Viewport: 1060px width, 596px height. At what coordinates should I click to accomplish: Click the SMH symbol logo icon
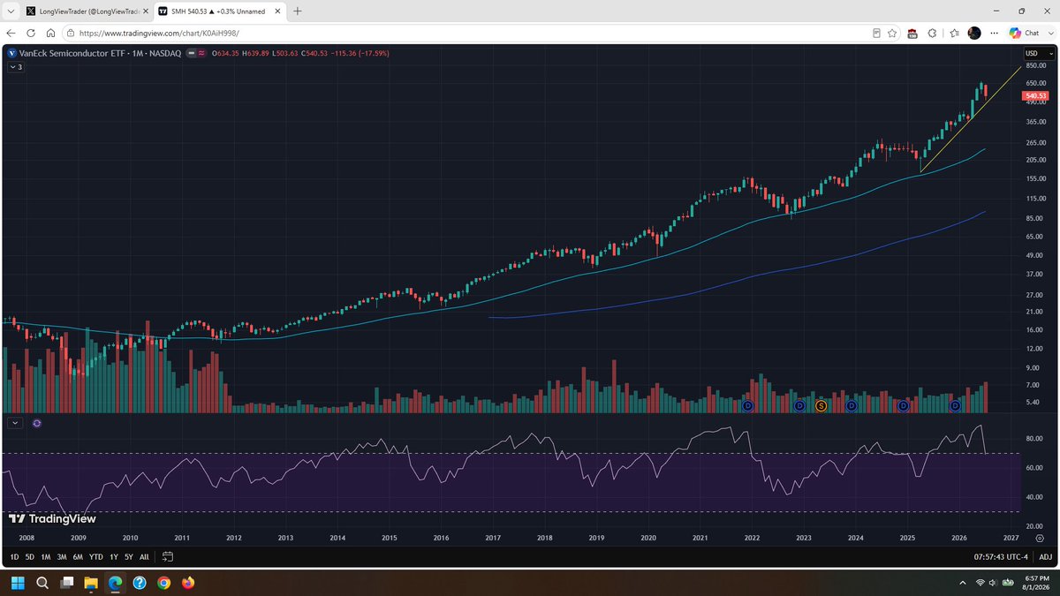point(11,53)
